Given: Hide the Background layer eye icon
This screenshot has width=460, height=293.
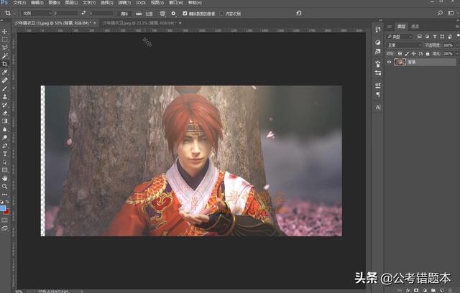Looking at the screenshot, I should click(389, 62).
